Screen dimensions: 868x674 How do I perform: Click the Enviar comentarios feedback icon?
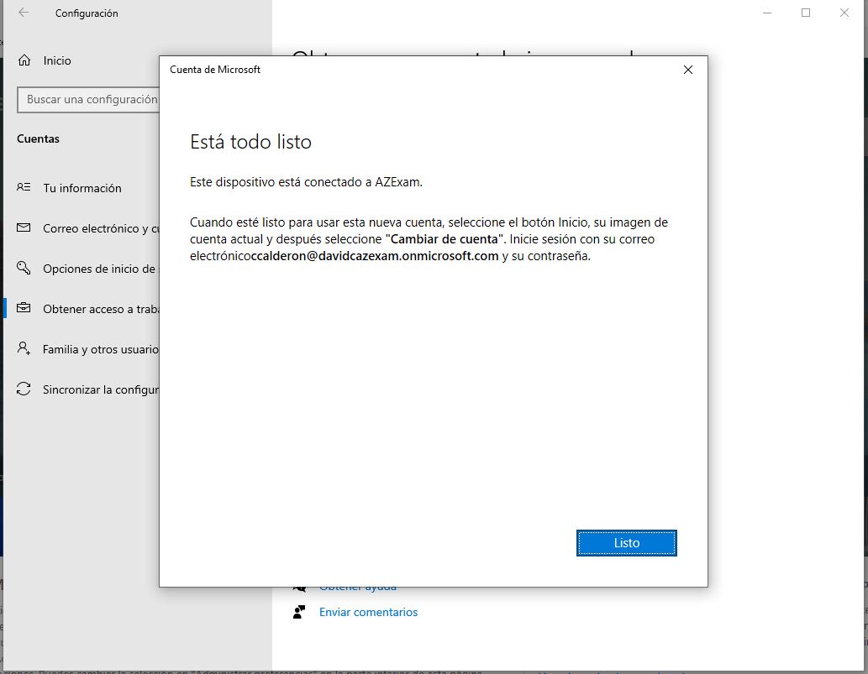pos(299,612)
